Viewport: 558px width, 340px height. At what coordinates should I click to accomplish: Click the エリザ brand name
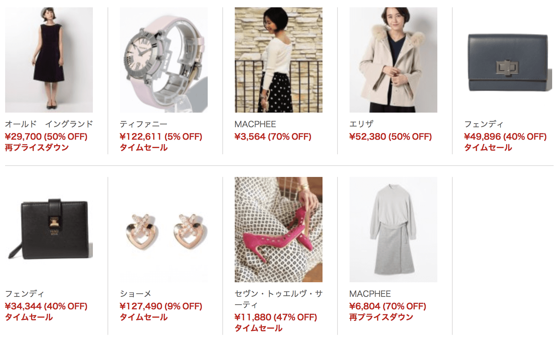(361, 124)
